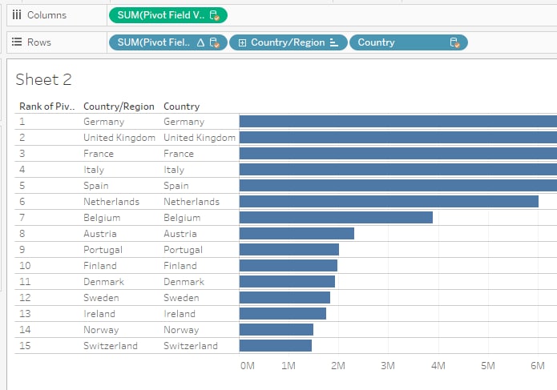Screen dimensions: 557x390
Task: Select the Netherlands bar
Action: point(389,201)
